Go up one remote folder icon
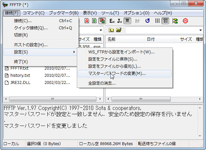The height and width of the screenshot is (150, 206). 111,30
